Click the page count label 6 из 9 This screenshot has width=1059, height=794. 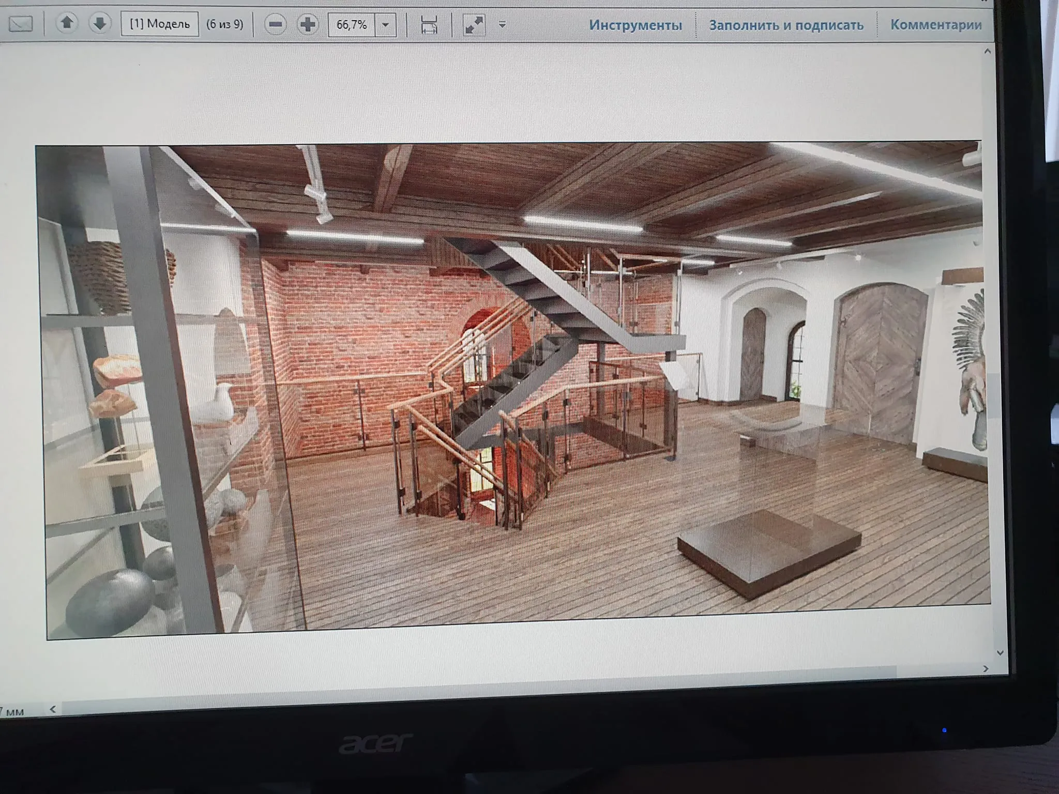225,24
